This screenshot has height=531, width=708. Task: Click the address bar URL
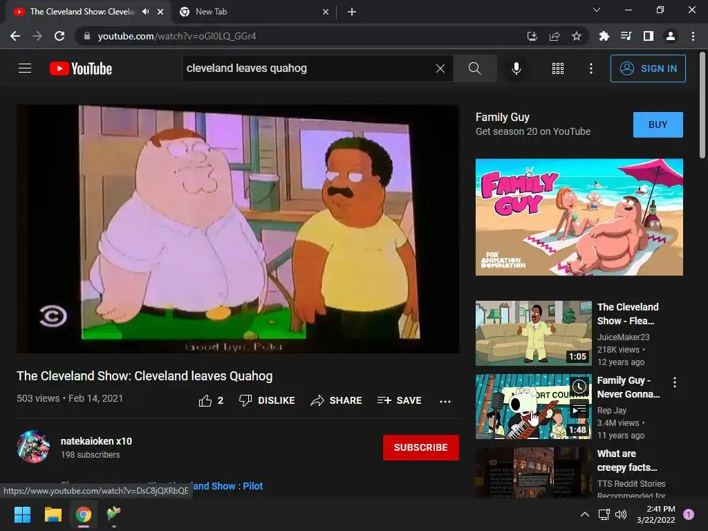tap(176, 36)
